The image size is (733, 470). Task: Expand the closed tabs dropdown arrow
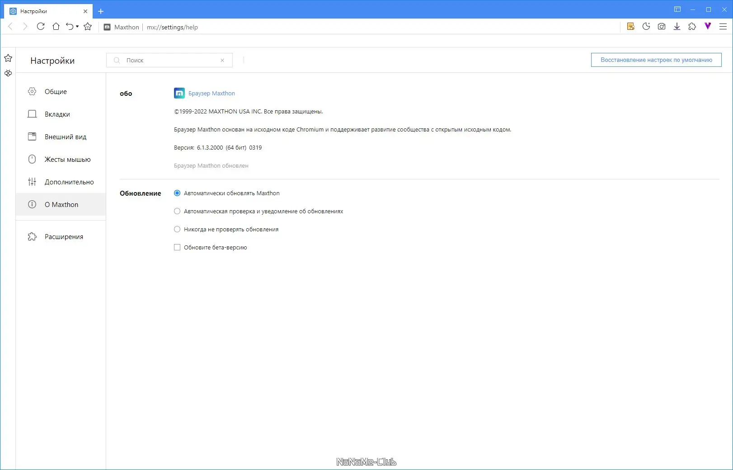point(77,27)
